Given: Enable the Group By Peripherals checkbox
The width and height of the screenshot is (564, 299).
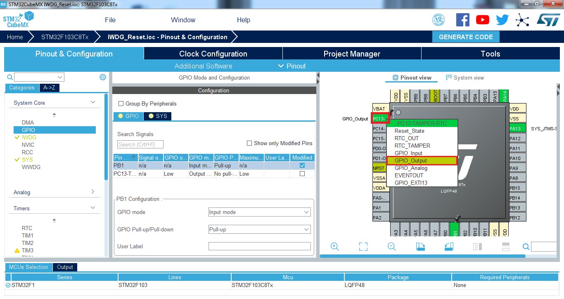Looking at the screenshot, I should (121, 104).
